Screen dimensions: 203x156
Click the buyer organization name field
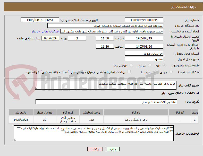[x=105, y=25]
